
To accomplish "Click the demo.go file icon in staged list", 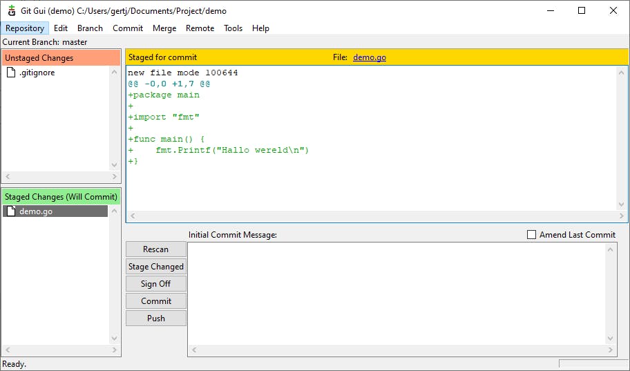I will pyautogui.click(x=11, y=211).
